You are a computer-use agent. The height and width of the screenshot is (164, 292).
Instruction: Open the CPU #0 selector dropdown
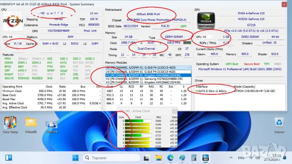[x=11, y=37]
